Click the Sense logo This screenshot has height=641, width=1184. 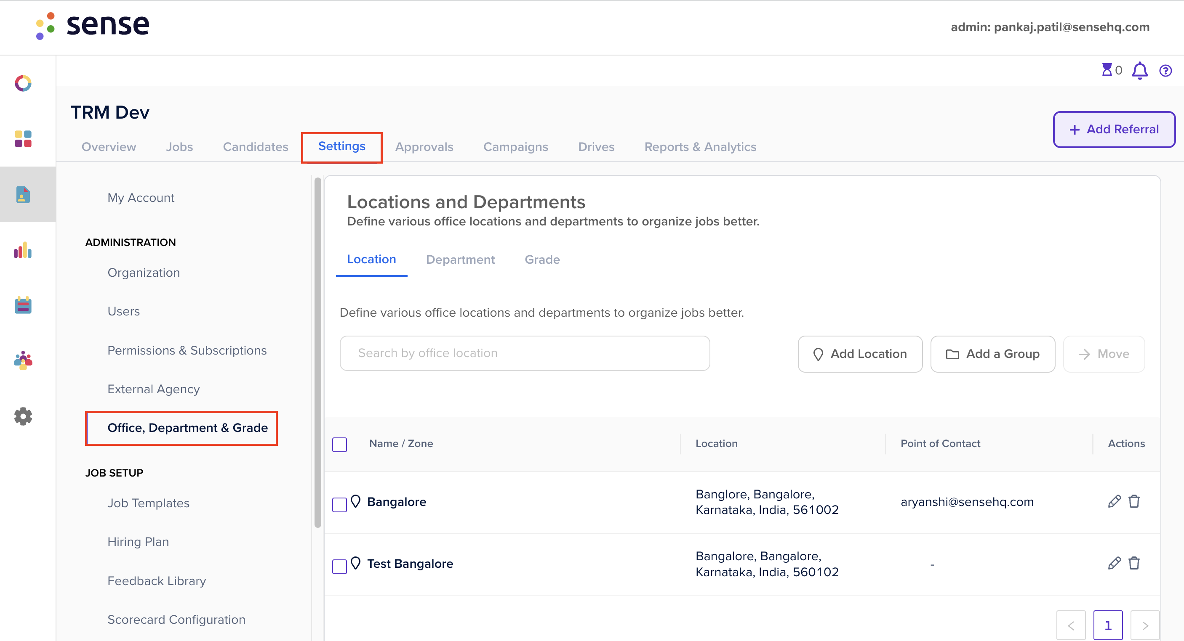point(93,26)
